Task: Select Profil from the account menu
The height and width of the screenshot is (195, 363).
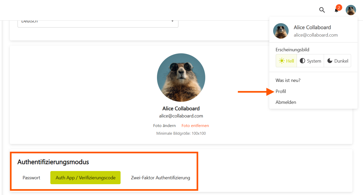Action: (x=281, y=91)
